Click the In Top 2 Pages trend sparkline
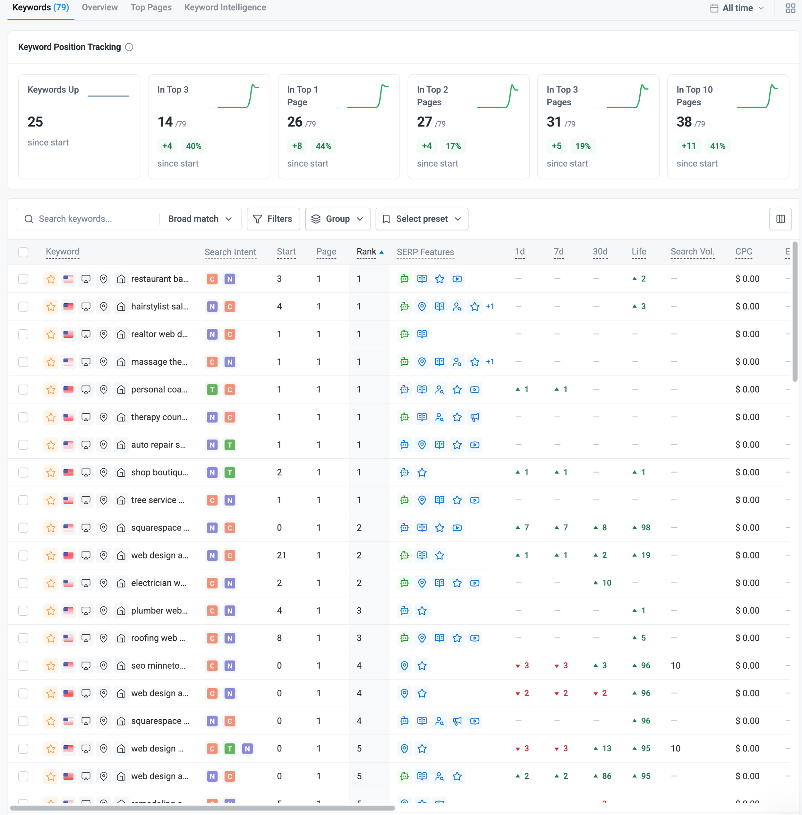 pos(498,96)
